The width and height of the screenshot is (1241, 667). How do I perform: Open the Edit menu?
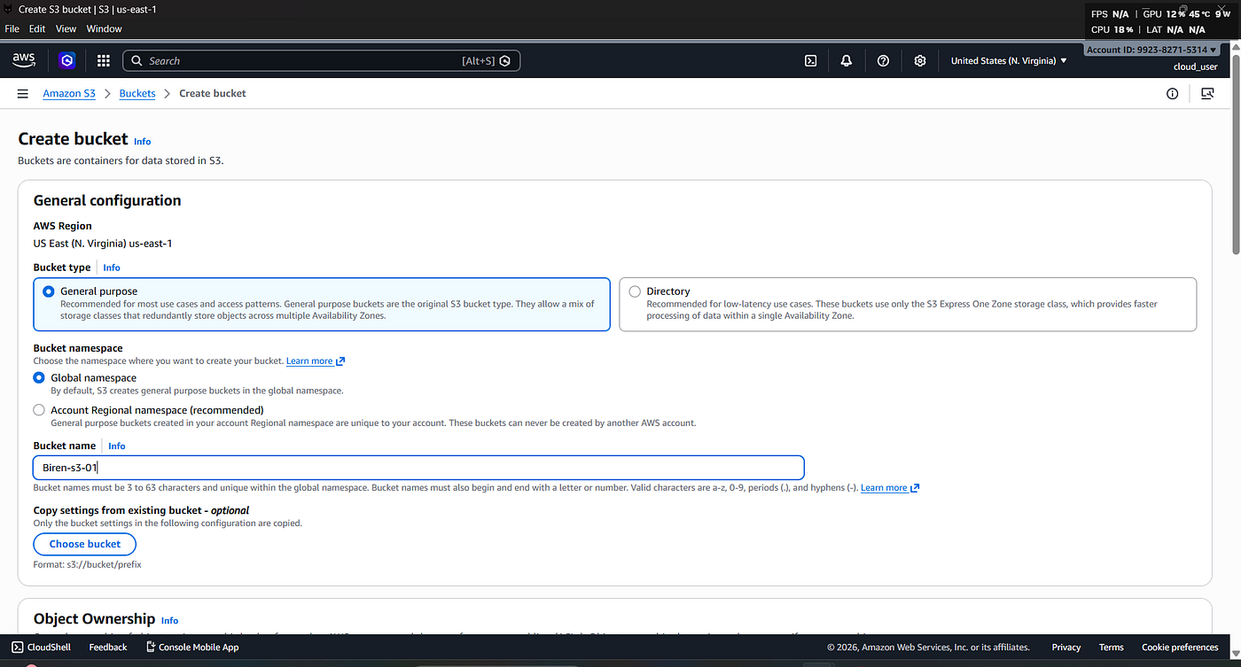point(37,28)
